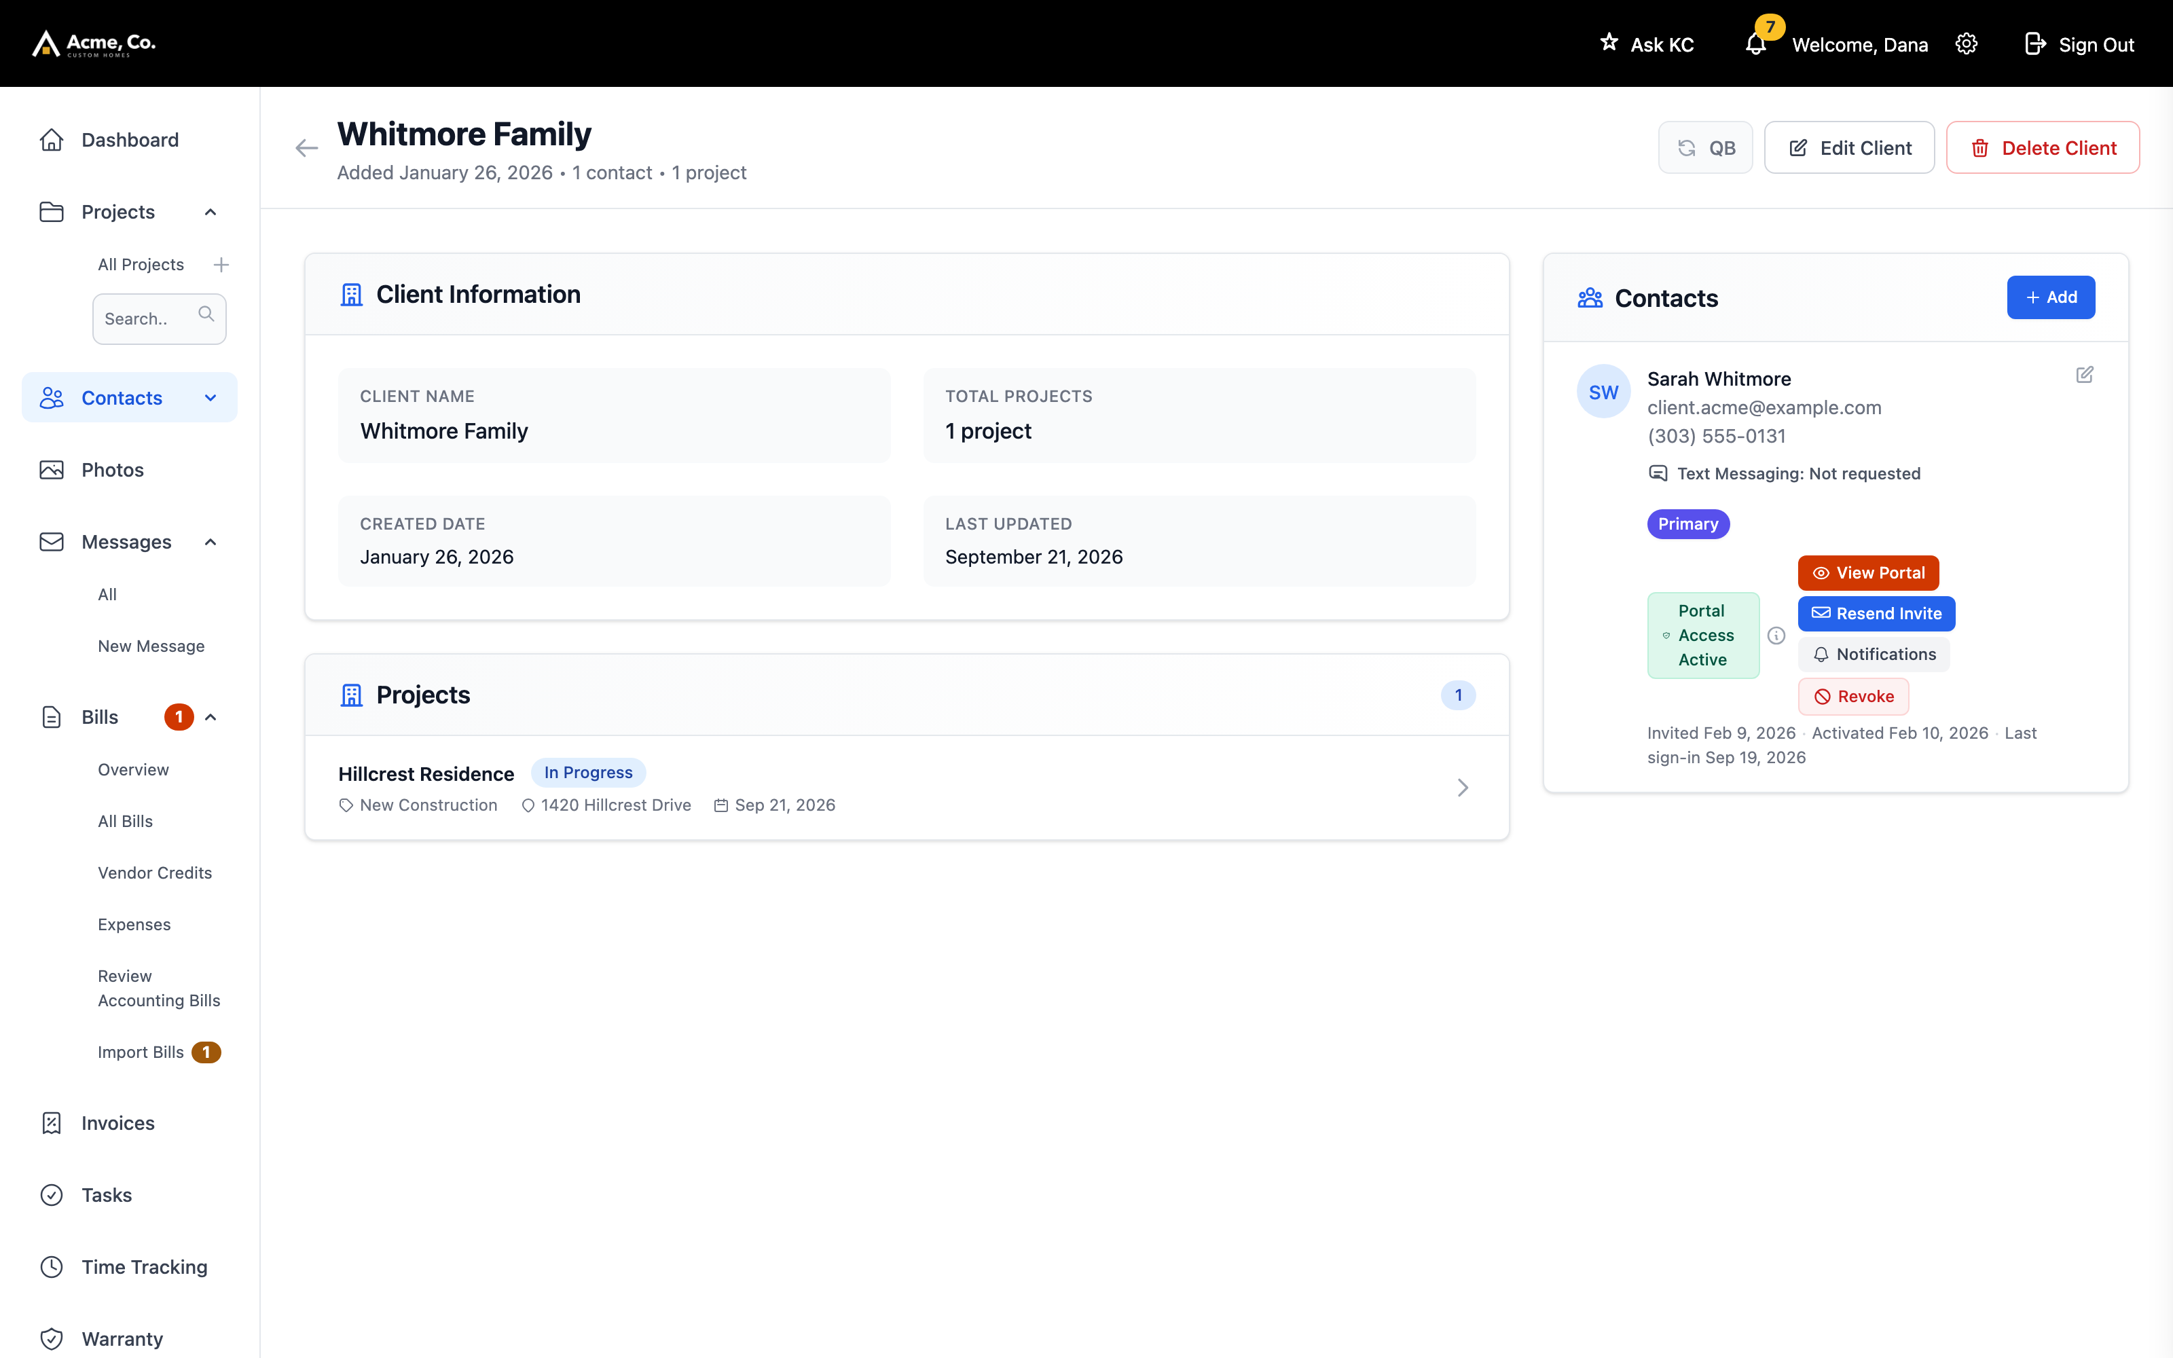Click the Resend Invite button
Viewport: 2173px width, 1358px height.
click(1876, 613)
